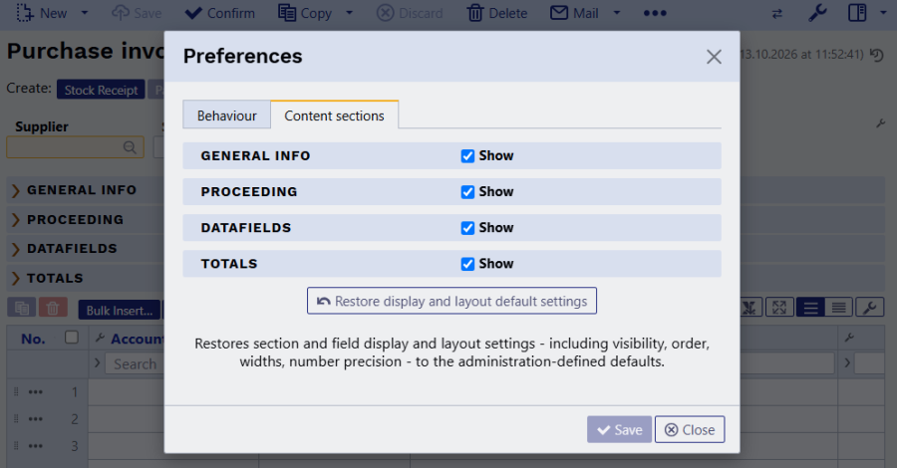Click the Supplier search field
The width and height of the screenshot is (897, 468).
75,147
